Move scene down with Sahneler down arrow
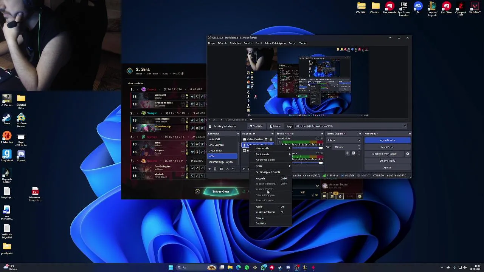This screenshot has width=484, height=272. [x=233, y=169]
